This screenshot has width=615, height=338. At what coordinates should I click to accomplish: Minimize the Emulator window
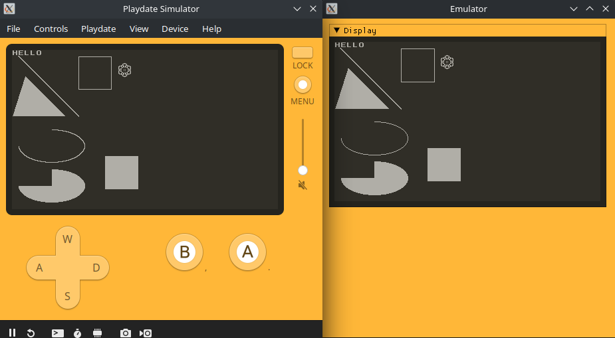pyautogui.click(x=573, y=9)
